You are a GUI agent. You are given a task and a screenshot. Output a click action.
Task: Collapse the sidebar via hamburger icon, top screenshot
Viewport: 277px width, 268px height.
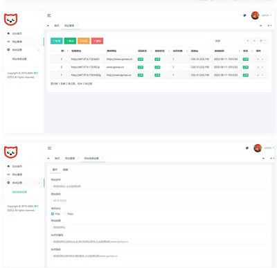click(x=49, y=15)
